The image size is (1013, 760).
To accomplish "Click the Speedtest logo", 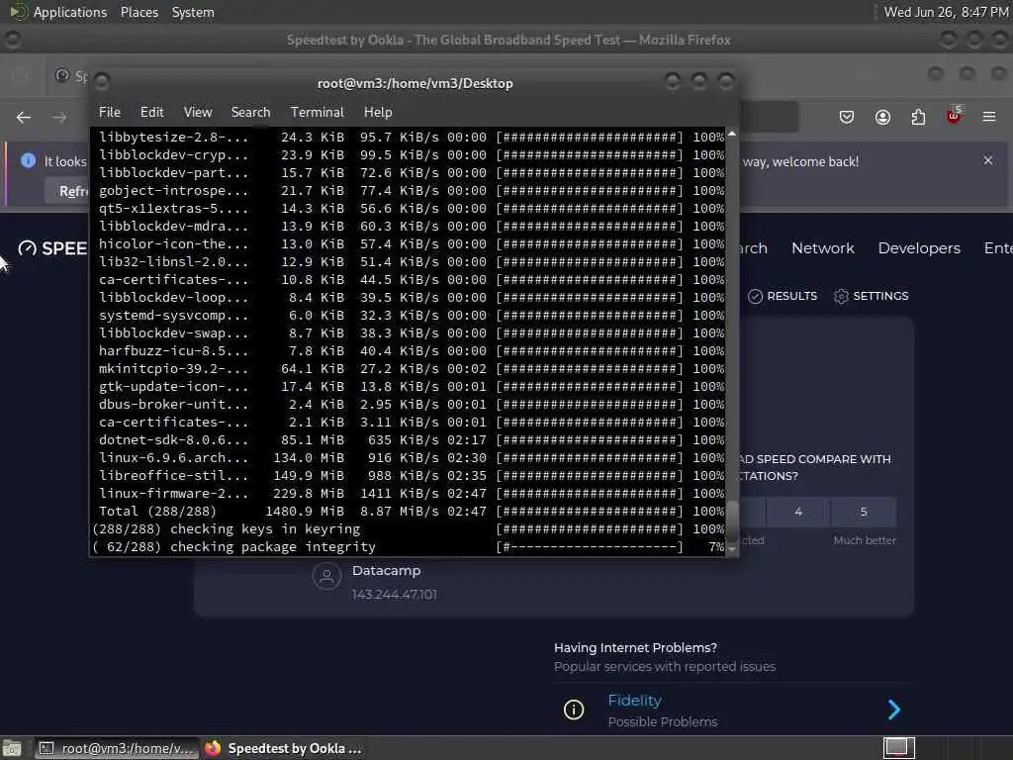I will click(x=52, y=248).
